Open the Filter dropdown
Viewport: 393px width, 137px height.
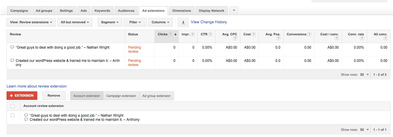[x=135, y=22]
